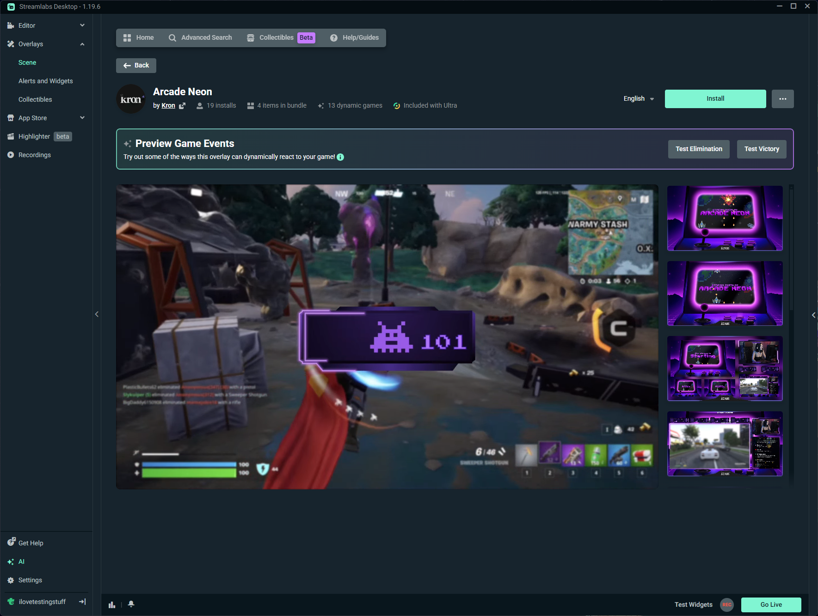
Task: Select the driving scene overlay thumbnail
Action: coord(725,444)
